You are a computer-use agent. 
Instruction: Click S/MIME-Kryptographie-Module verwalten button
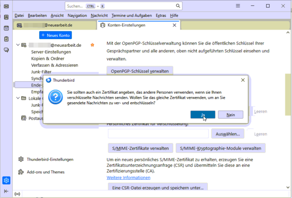[x=220, y=148]
